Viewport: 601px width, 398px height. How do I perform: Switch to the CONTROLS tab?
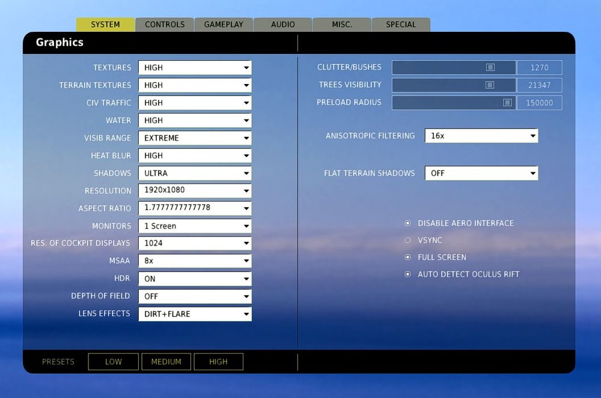point(164,25)
